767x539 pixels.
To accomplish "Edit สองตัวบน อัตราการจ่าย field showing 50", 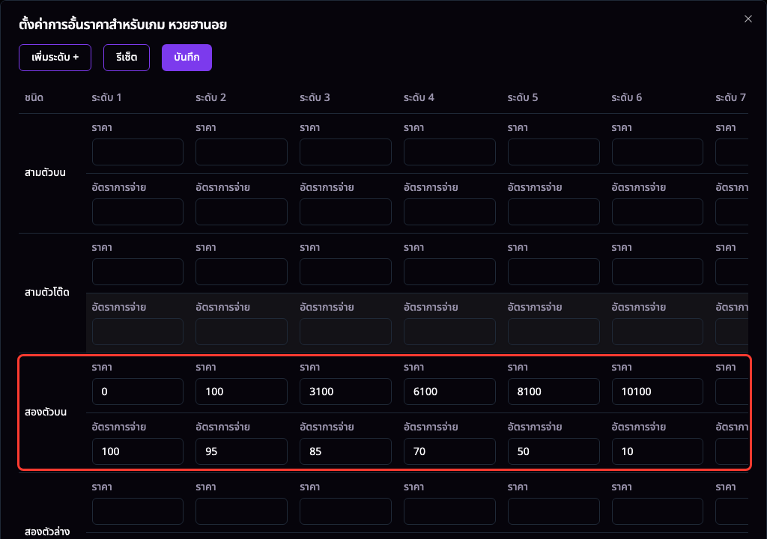I will point(554,451).
